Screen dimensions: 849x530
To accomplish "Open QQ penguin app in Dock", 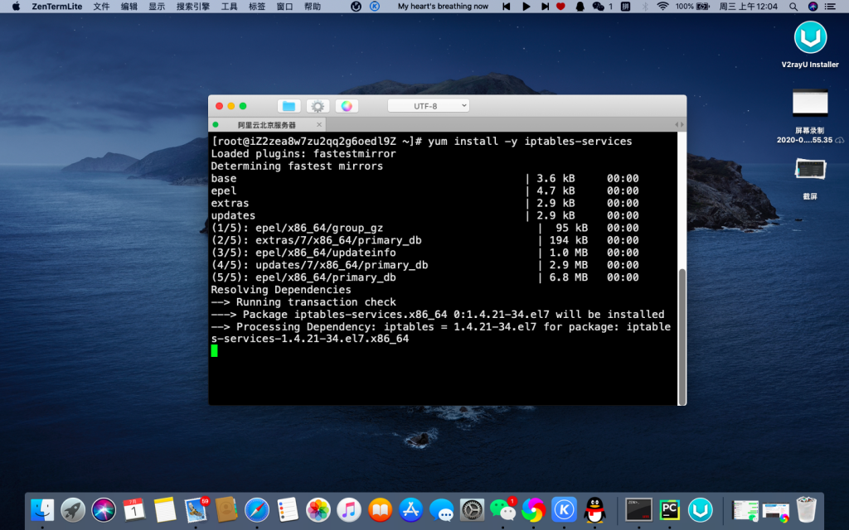I will pyautogui.click(x=594, y=509).
